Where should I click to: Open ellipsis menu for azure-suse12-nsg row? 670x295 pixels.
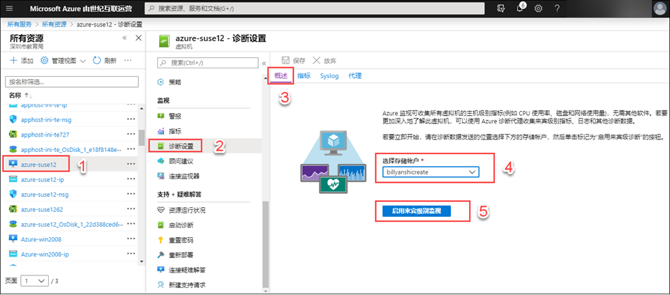(x=131, y=195)
